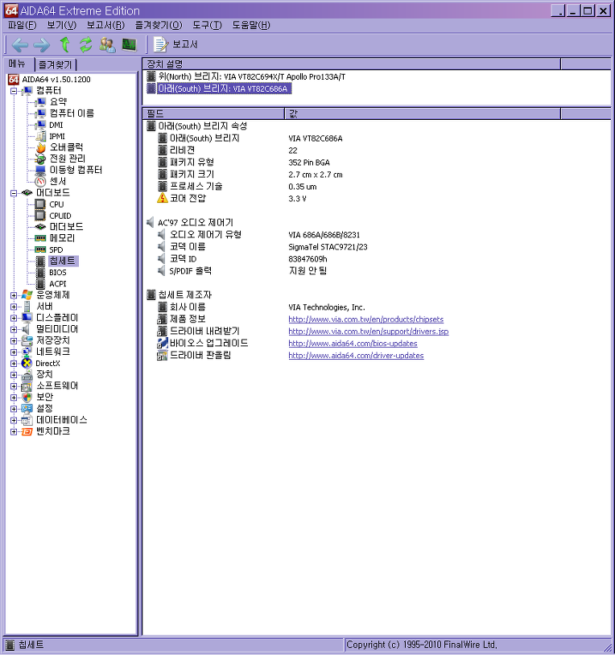The image size is (615, 655).
Task: Click the 이동형 컴퓨터 laptop icon
Action: pos(40,170)
